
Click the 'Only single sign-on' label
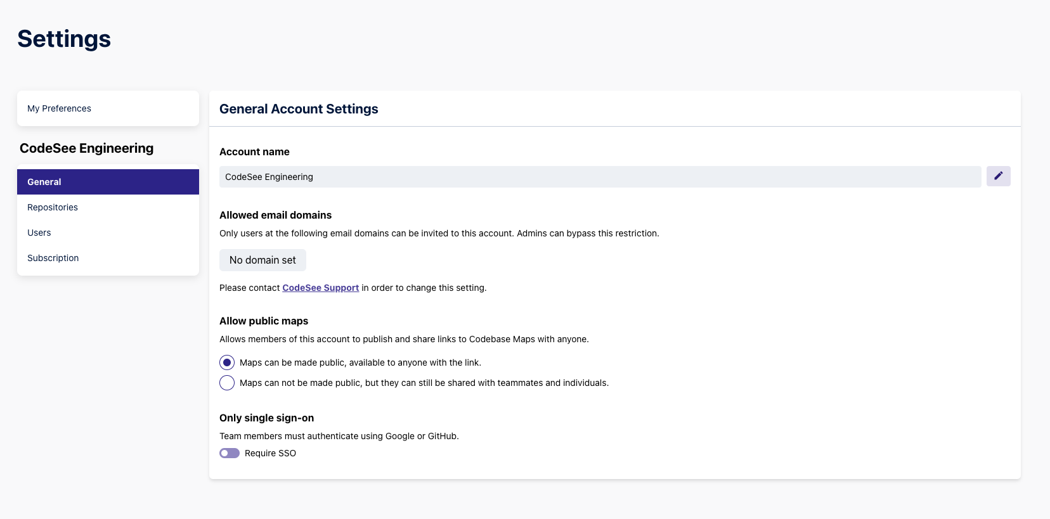pos(266,418)
